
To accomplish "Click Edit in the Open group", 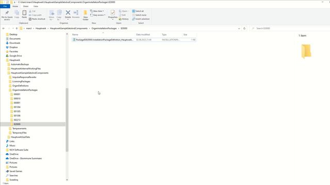I will (122, 15).
